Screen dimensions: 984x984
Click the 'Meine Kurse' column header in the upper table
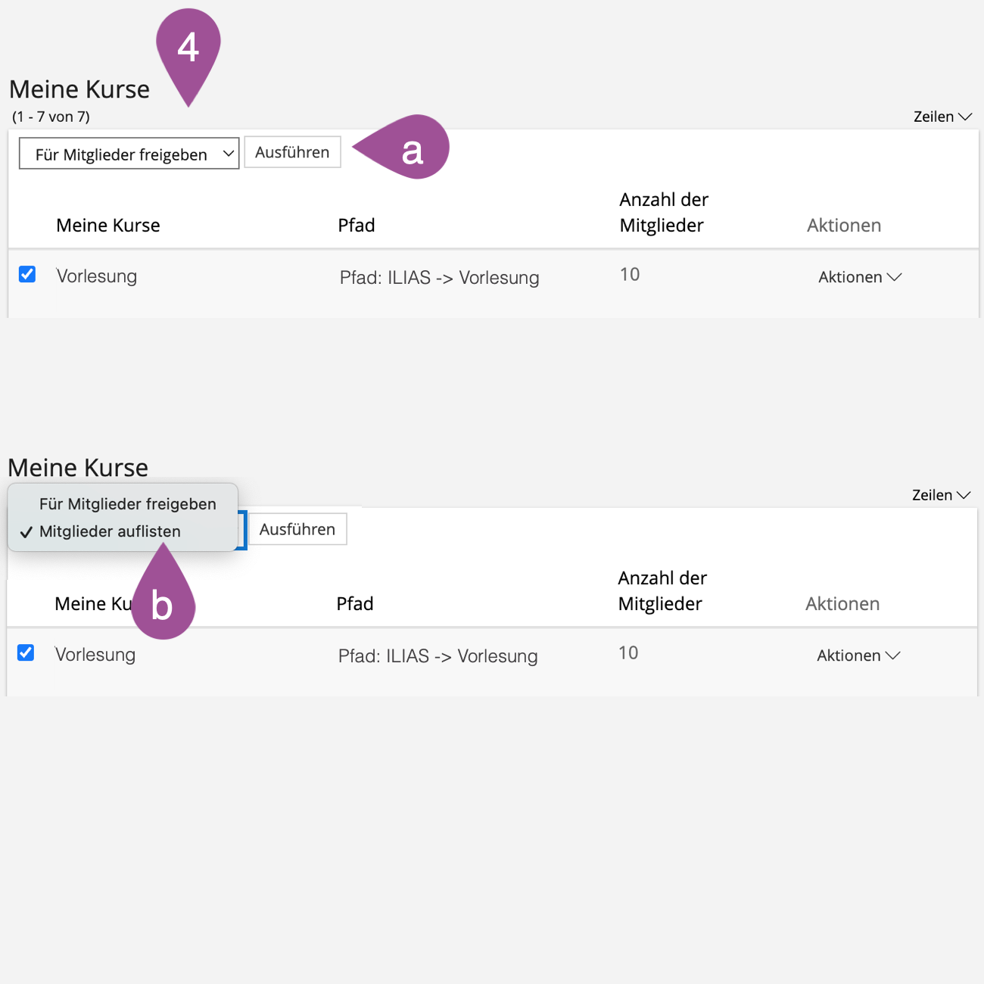coord(108,226)
